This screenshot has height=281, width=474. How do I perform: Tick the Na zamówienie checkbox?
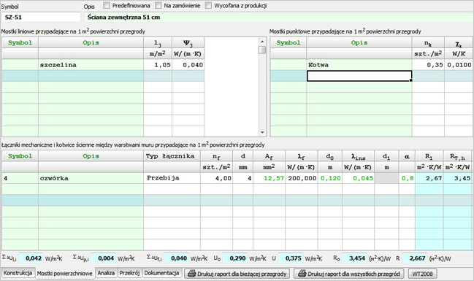pos(158,5)
